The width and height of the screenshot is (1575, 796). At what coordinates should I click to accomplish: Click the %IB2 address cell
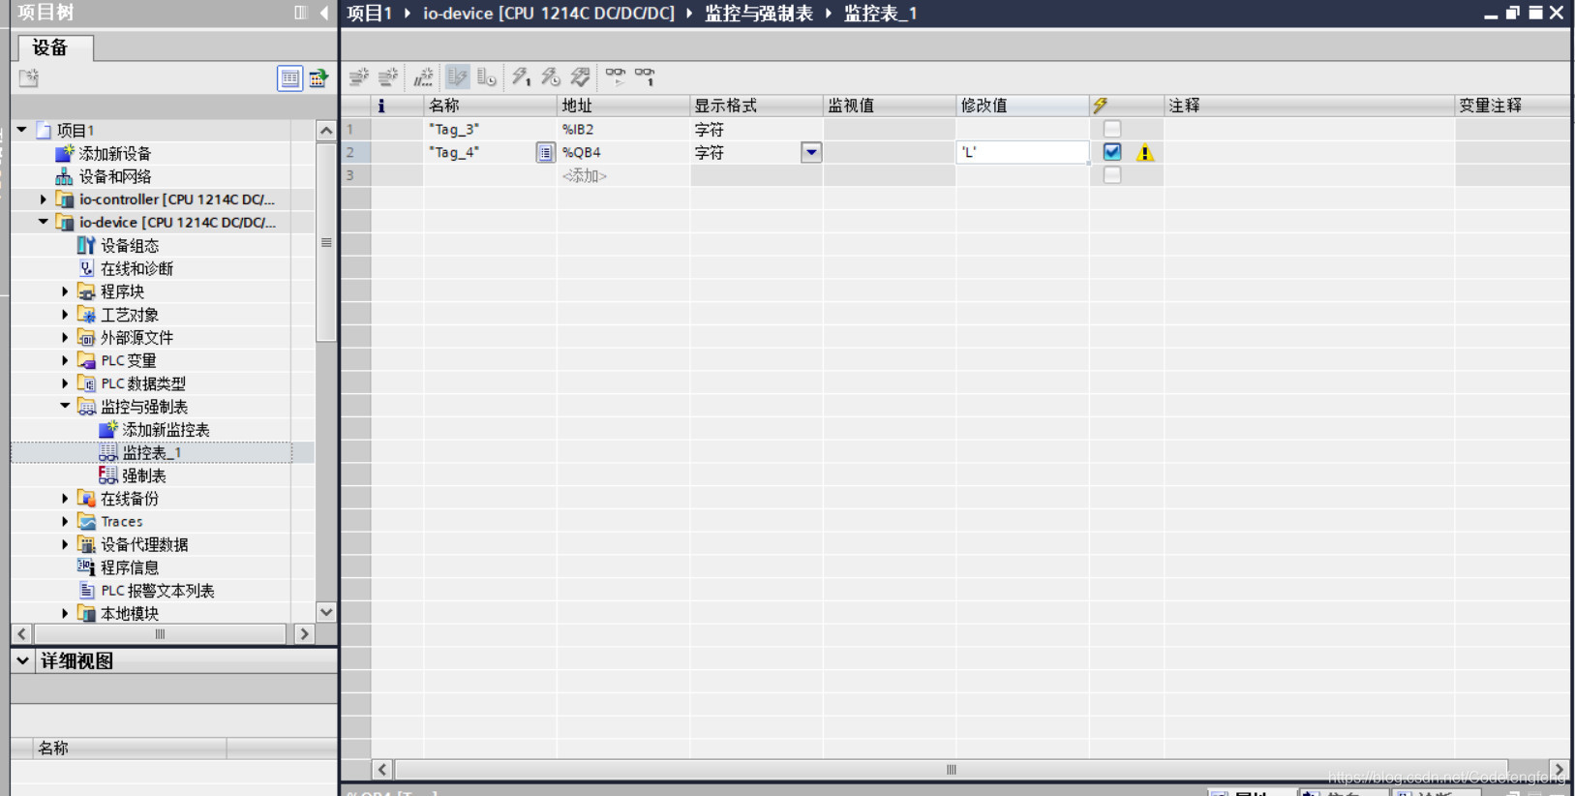pyautogui.click(x=623, y=129)
